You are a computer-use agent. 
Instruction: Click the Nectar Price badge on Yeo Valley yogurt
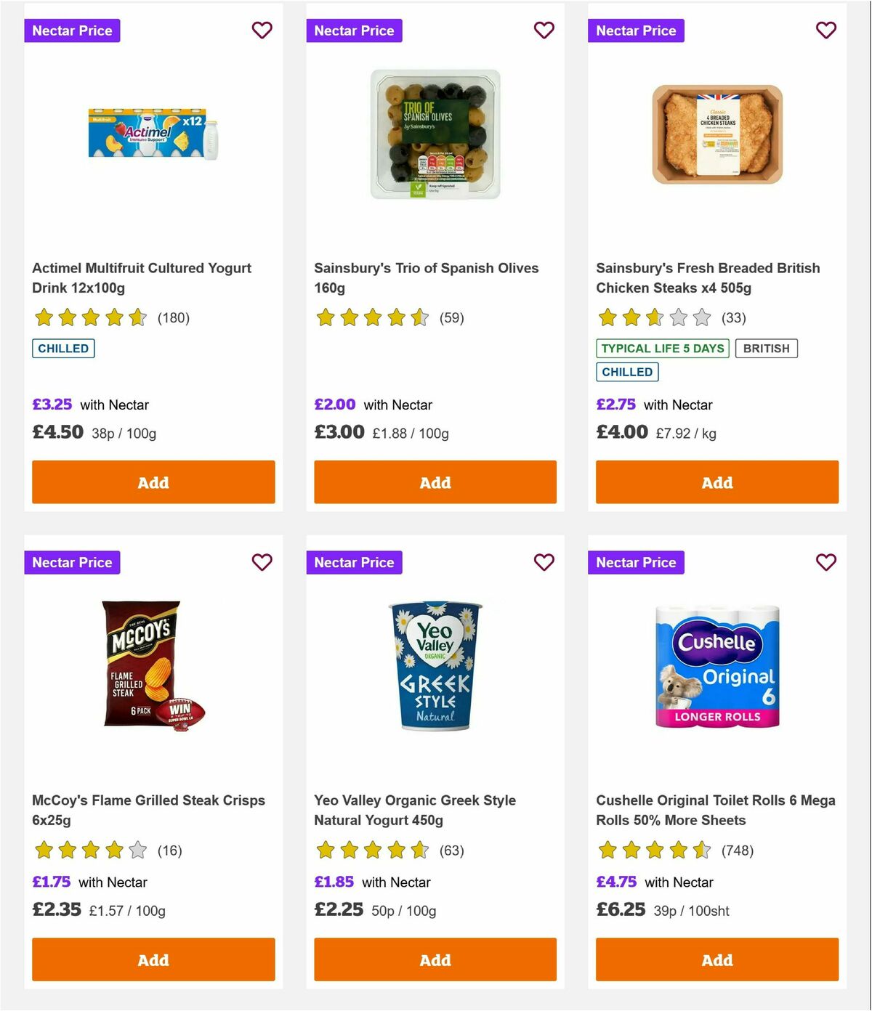[x=354, y=562]
